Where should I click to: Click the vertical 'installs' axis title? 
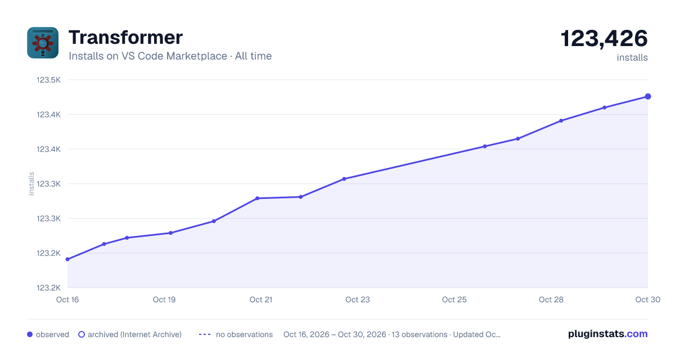[31, 184]
